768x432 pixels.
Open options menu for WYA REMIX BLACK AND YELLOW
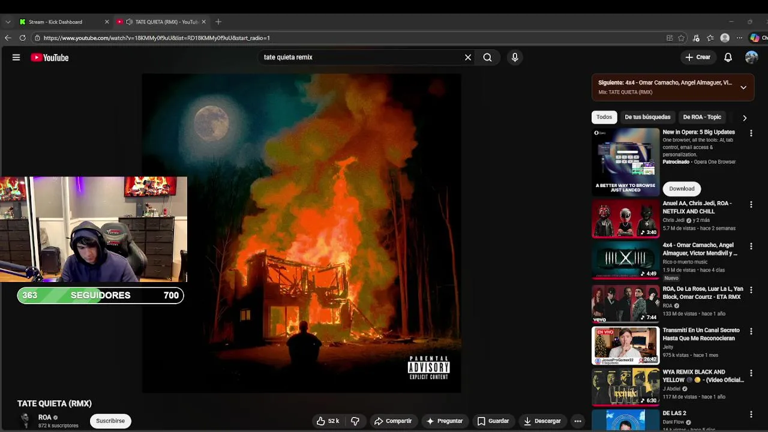(751, 374)
